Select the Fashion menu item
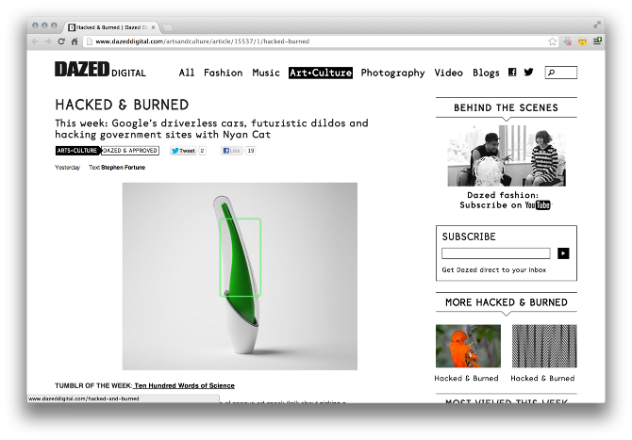This screenshot has height=440, width=632. (224, 73)
